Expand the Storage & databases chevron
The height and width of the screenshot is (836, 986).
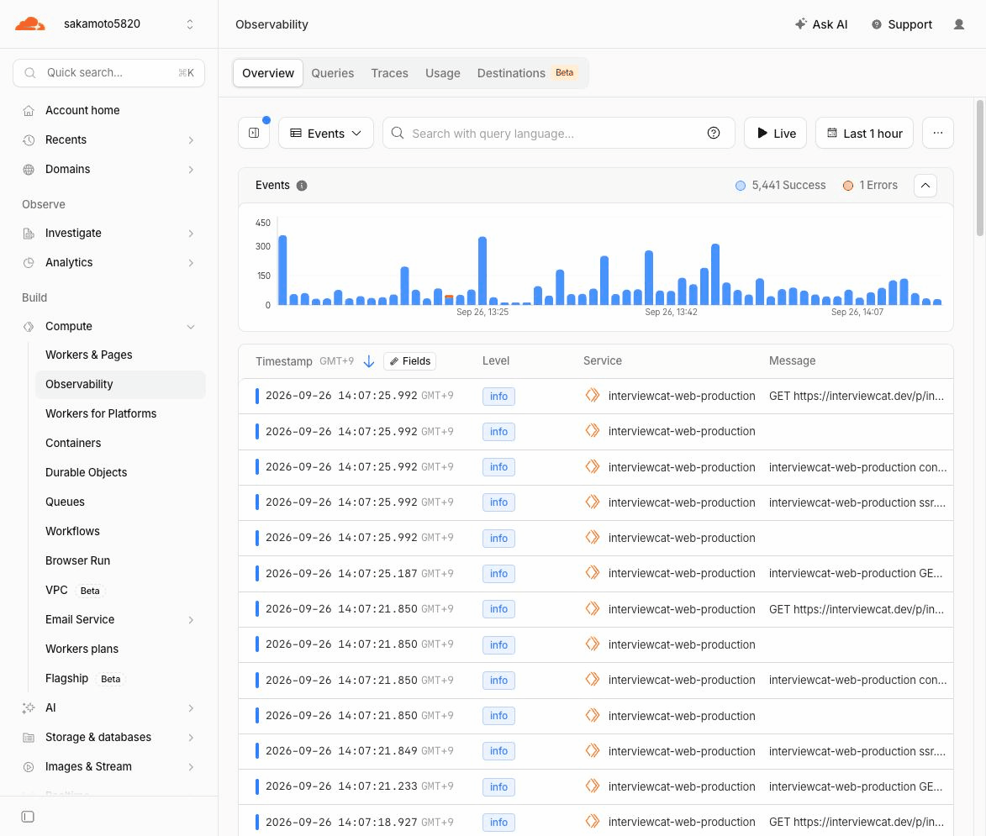[x=191, y=738]
